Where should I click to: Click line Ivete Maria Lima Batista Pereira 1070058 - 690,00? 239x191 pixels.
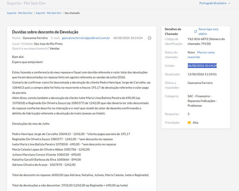point(64,144)
